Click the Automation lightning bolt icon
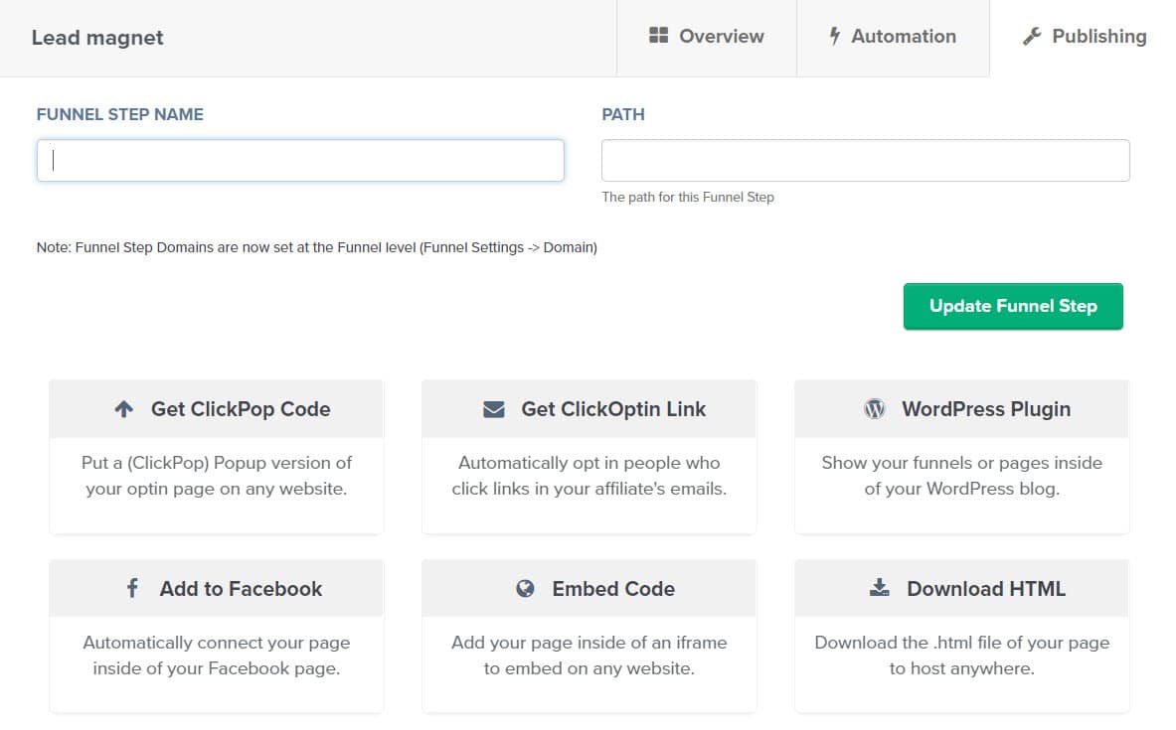Image resolution: width=1176 pixels, height=730 pixels. click(834, 36)
